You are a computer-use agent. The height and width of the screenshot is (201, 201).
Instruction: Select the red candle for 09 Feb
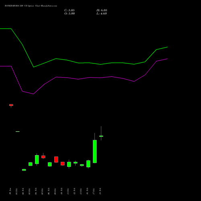[x=56, y=160]
